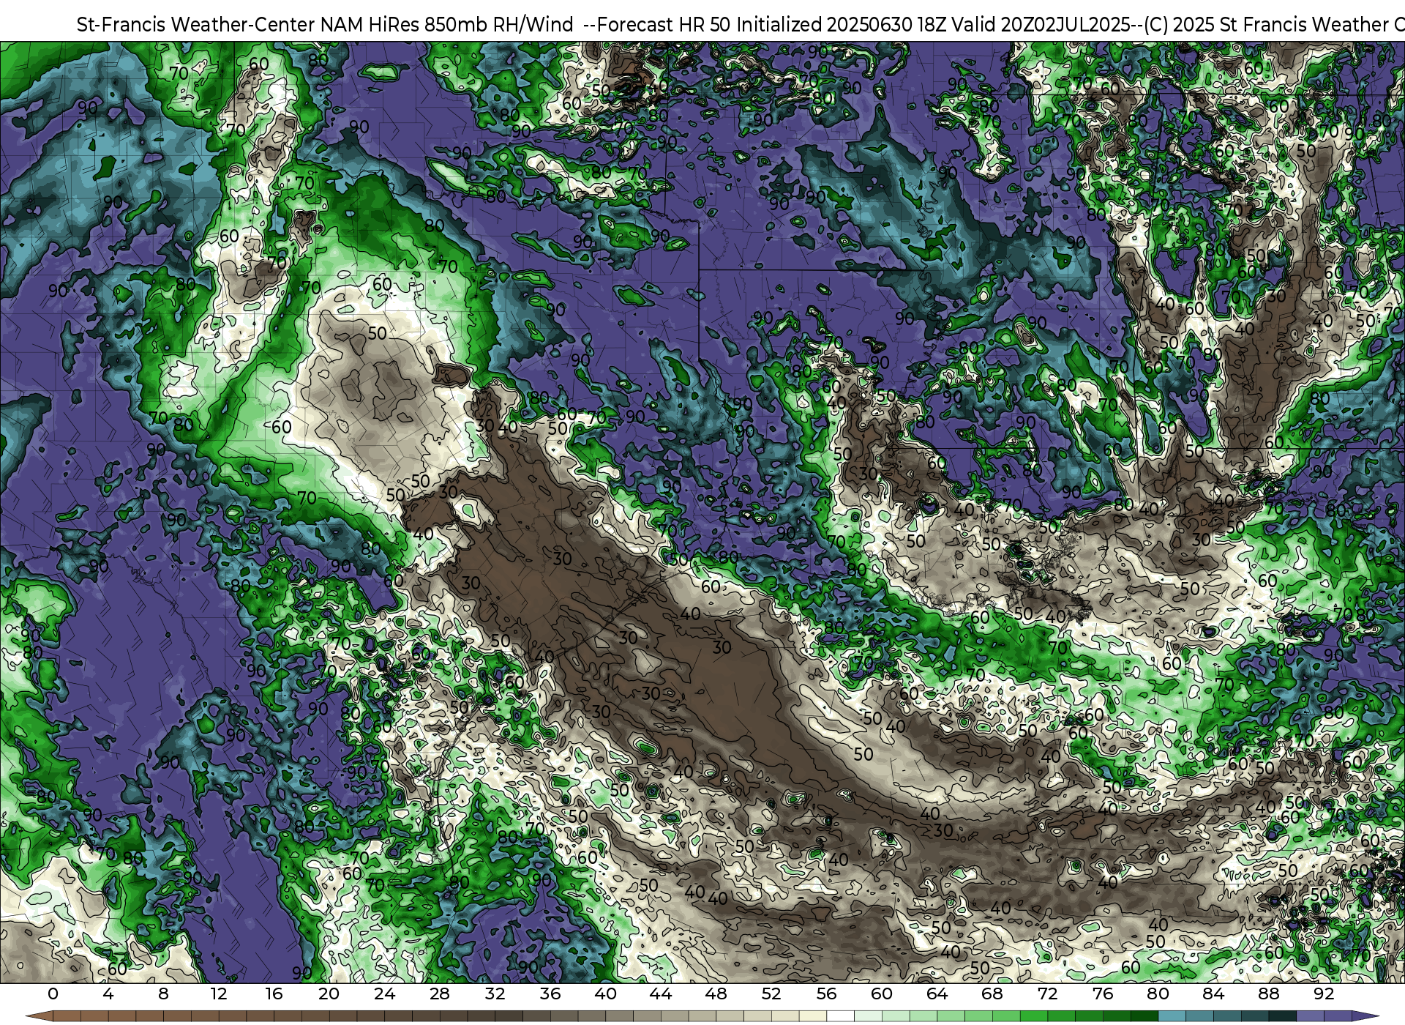
Task: Click the legend tick label '84'
Action: click(x=1213, y=994)
